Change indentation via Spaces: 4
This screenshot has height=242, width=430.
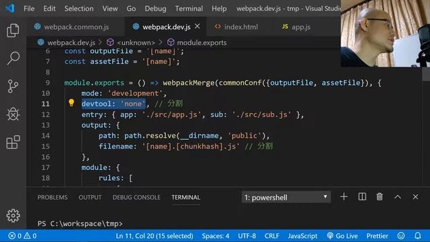(215, 236)
